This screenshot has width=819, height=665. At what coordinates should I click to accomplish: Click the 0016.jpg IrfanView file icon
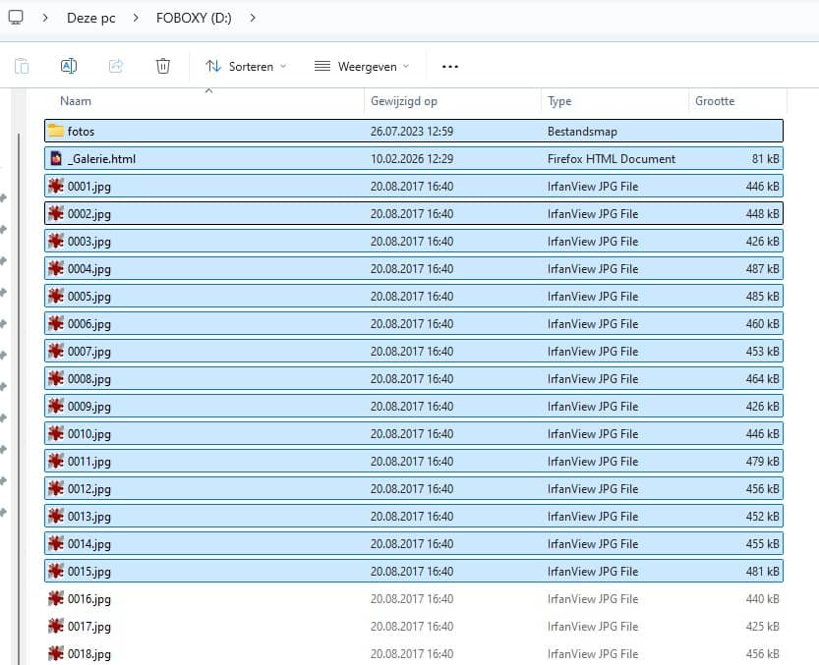coord(56,598)
